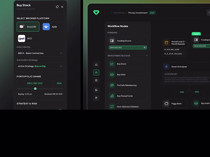Open Active Strategy Buy on Dip dropdown
The height and width of the screenshot is (157, 210).
click(40, 66)
